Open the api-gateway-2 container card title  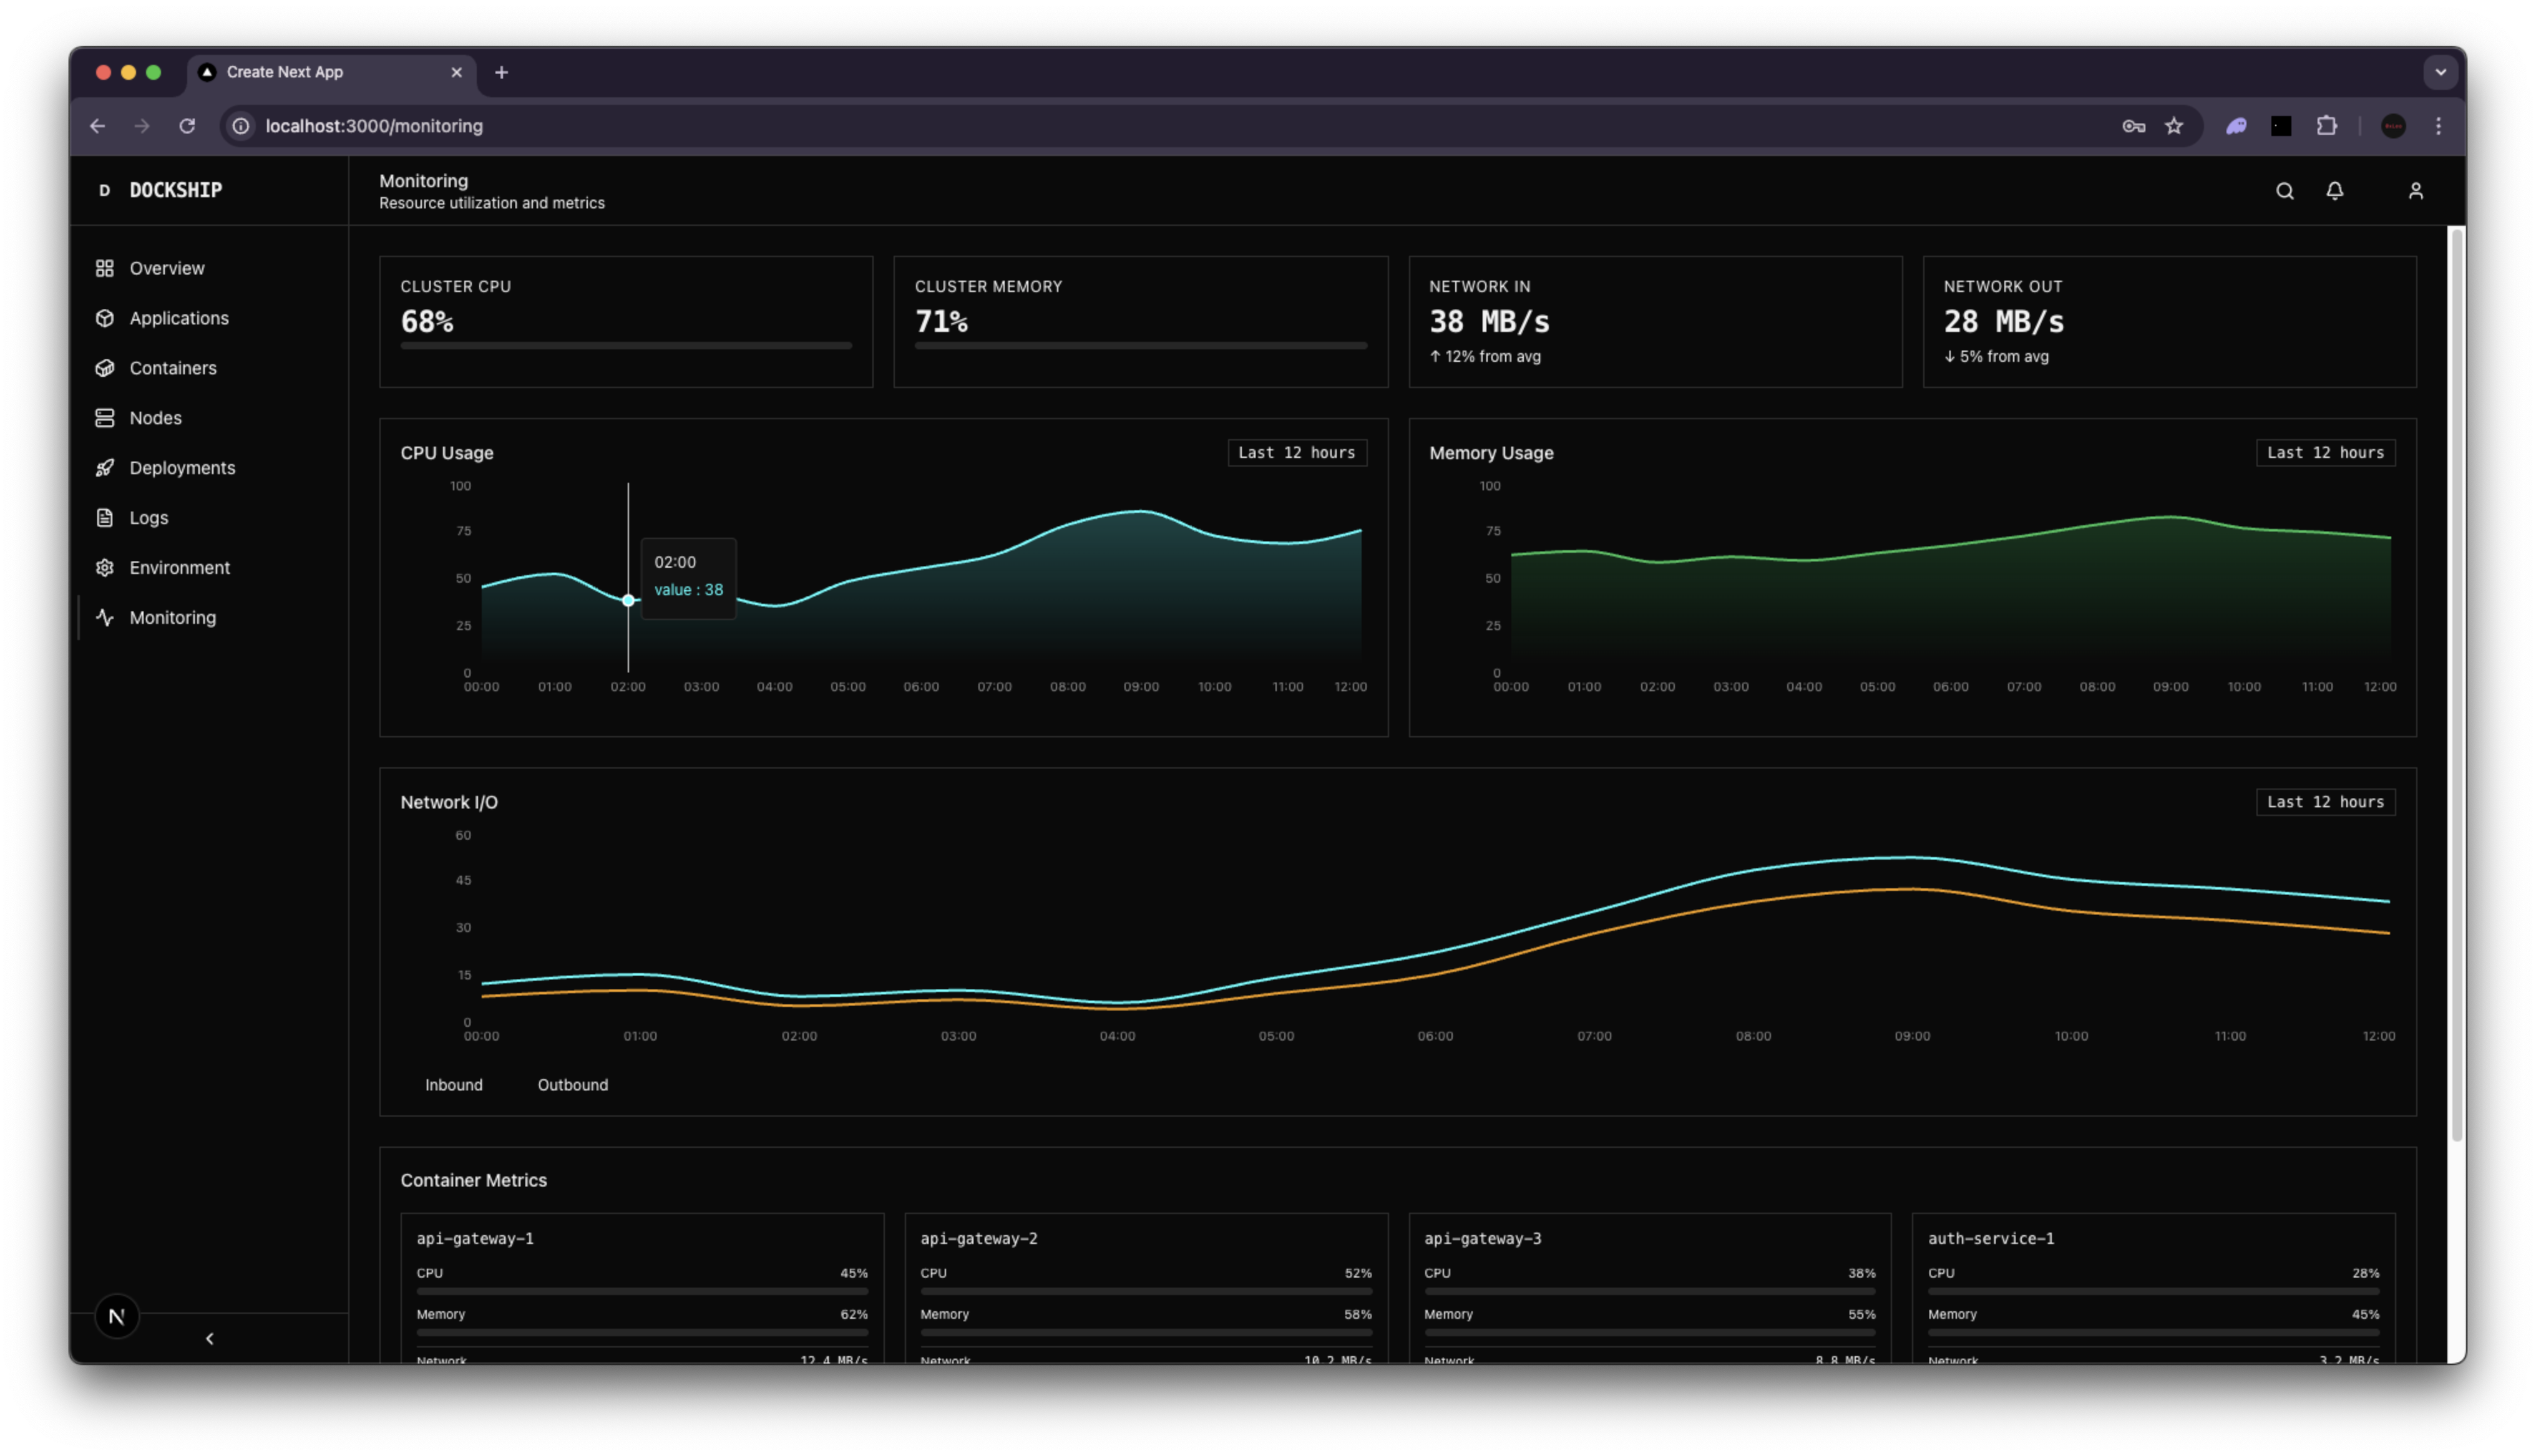coord(978,1239)
